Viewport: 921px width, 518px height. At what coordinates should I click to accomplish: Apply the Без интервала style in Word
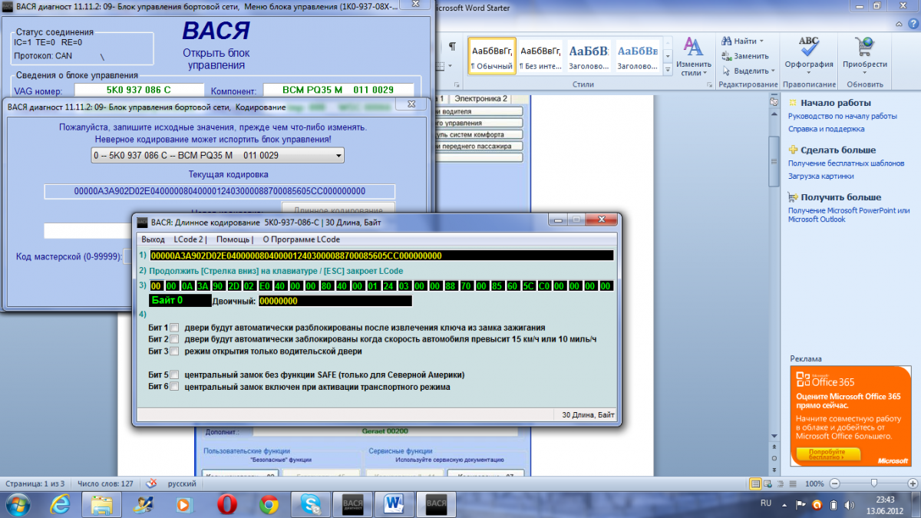[540, 57]
